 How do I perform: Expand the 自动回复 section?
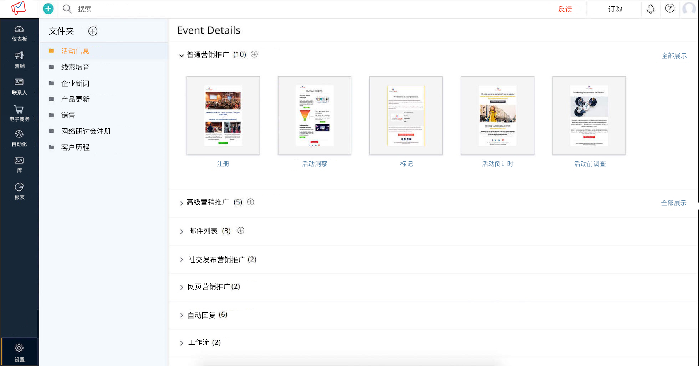coord(182,316)
